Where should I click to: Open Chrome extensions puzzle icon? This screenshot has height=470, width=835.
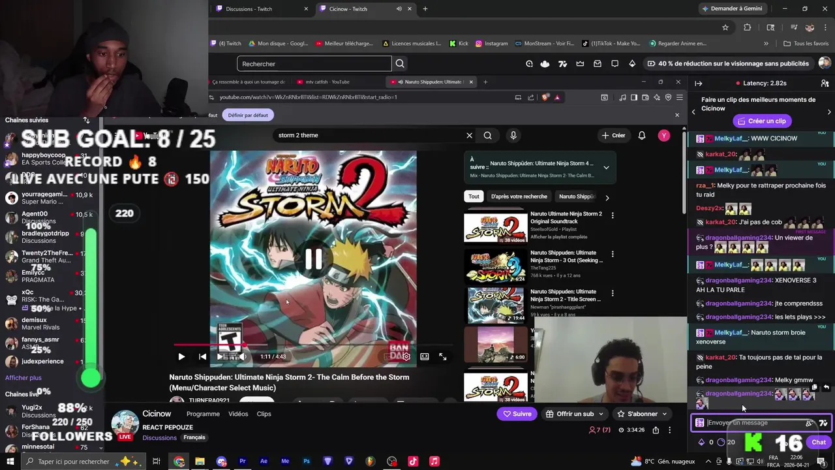click(x=748, y=27)
